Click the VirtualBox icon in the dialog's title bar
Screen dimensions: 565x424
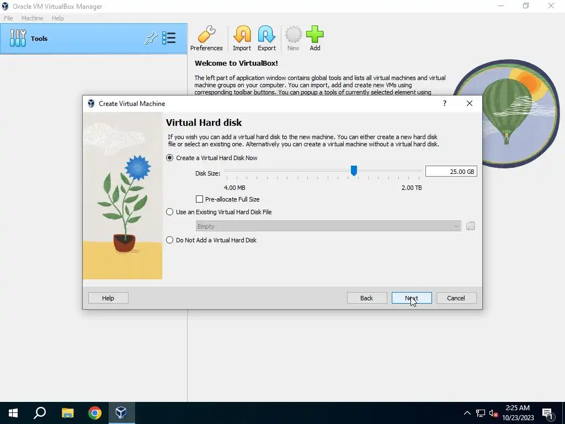(91, 103)
